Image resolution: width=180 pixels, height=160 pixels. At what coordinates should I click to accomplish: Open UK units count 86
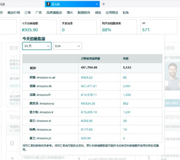(x=125, y=78)
